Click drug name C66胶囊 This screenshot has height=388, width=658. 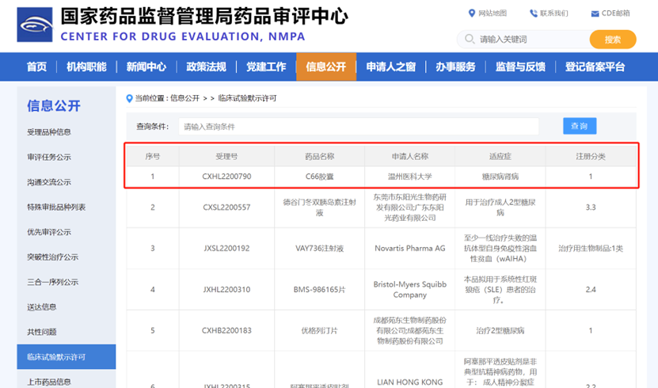pyautogui.click(x=320, y=177)
